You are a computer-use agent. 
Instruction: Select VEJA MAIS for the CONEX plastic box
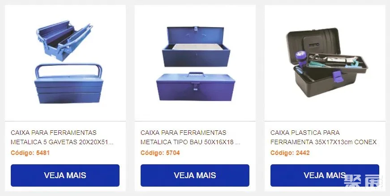tap(325, 175)
